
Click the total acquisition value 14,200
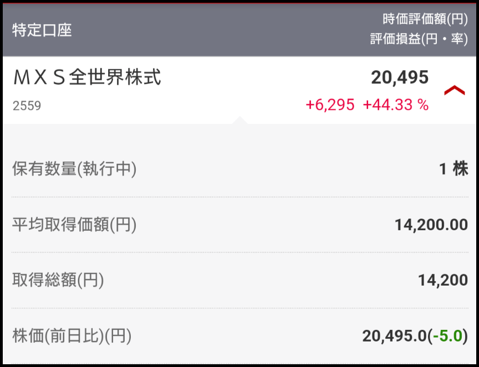[x=442, y=281]
